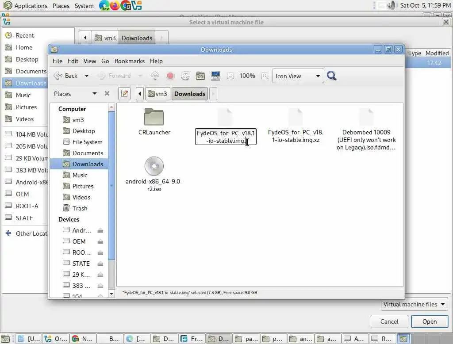Sort by the Modified column header

(x=437, y=53)
